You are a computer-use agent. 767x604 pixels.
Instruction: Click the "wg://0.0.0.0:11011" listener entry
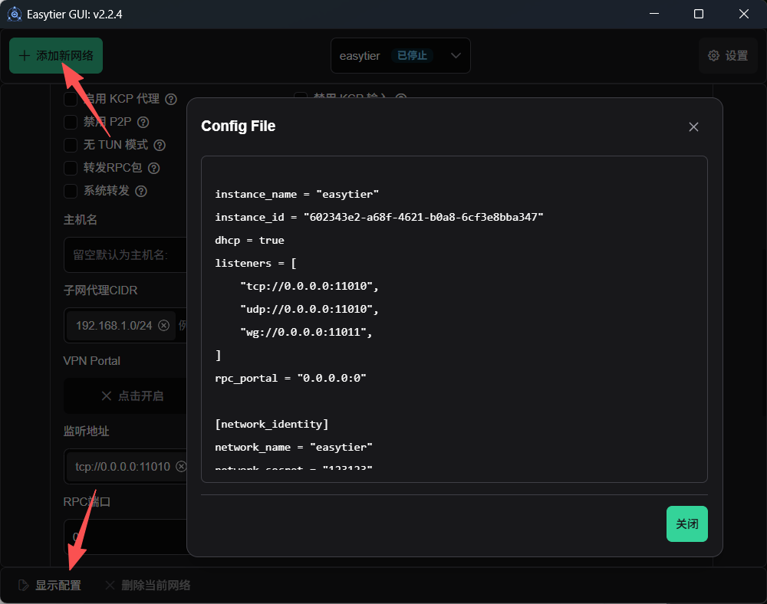tap(306, 332)
